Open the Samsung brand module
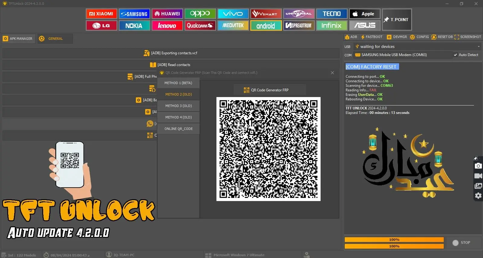The image size is (483, 258). 134,14
